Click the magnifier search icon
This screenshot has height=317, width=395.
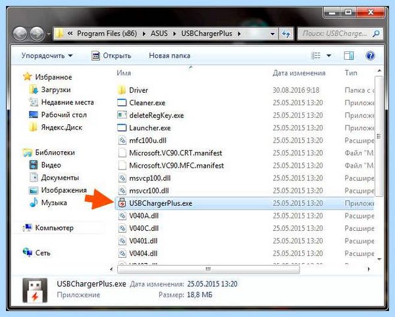pyautogui.click(x=376, y=34)
